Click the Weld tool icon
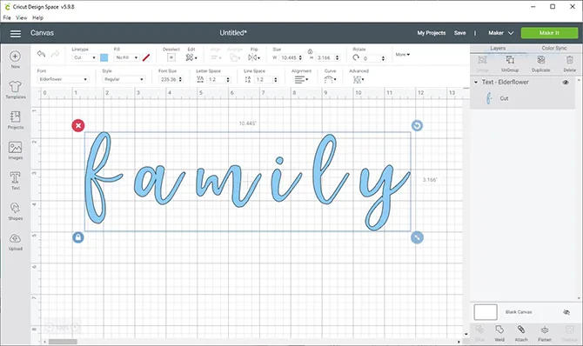This screenshot has height=346, width=583. (x=499, y=329)
